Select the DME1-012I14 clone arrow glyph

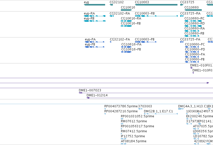pos(88,98)
